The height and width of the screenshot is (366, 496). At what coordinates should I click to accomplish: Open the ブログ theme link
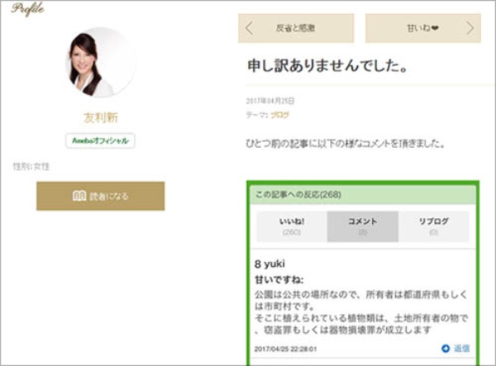click(279, 115)
